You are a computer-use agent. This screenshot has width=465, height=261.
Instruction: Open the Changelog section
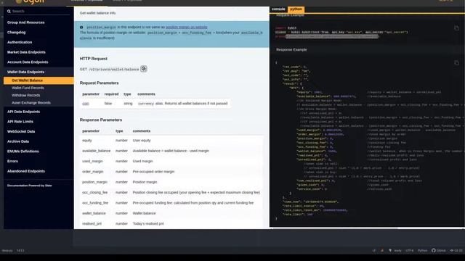16,32
